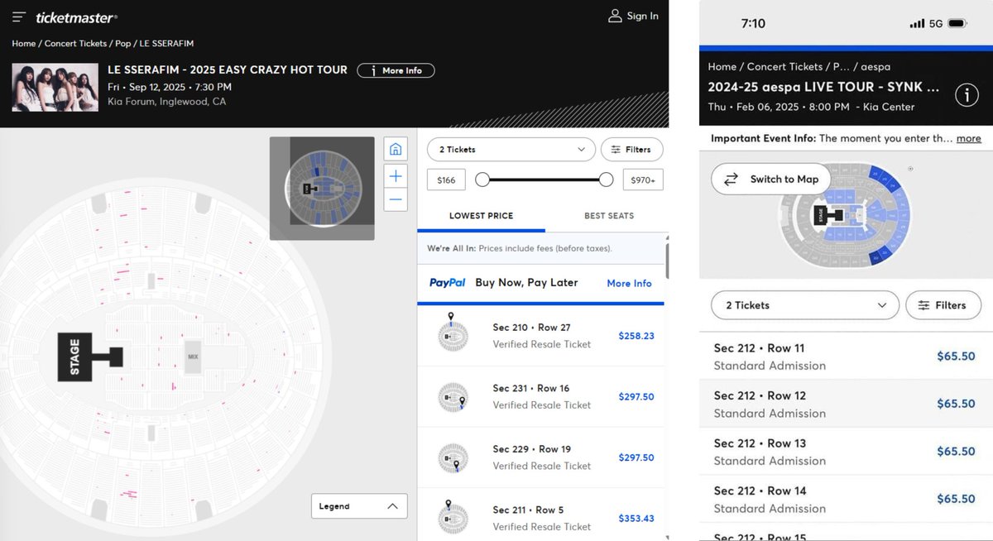The image size is (993, 541).
Task: Zoom out the seat map with minus
Action: [396, 199]
